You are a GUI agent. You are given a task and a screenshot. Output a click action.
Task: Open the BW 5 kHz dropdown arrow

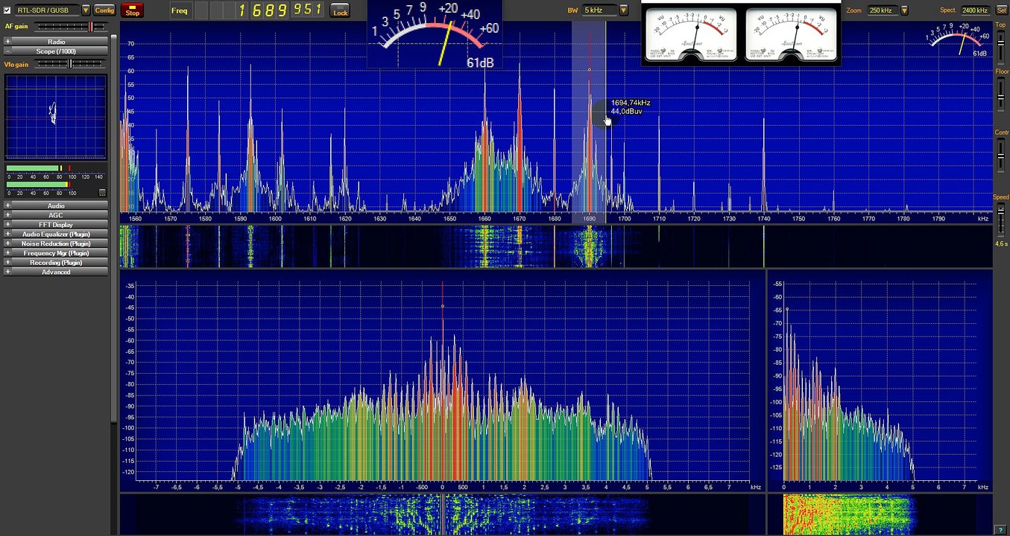[624, 10]
